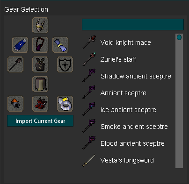Select the red spiked boots slot
189x184 pixels.
[40, 104]
